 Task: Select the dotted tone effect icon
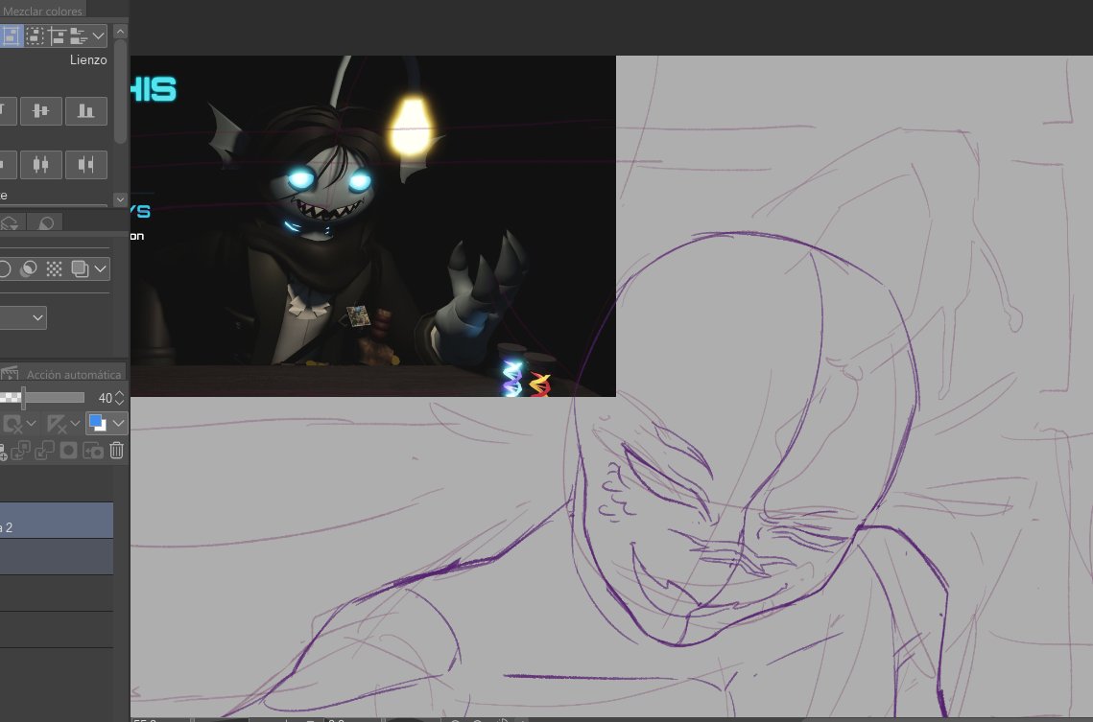55,268
